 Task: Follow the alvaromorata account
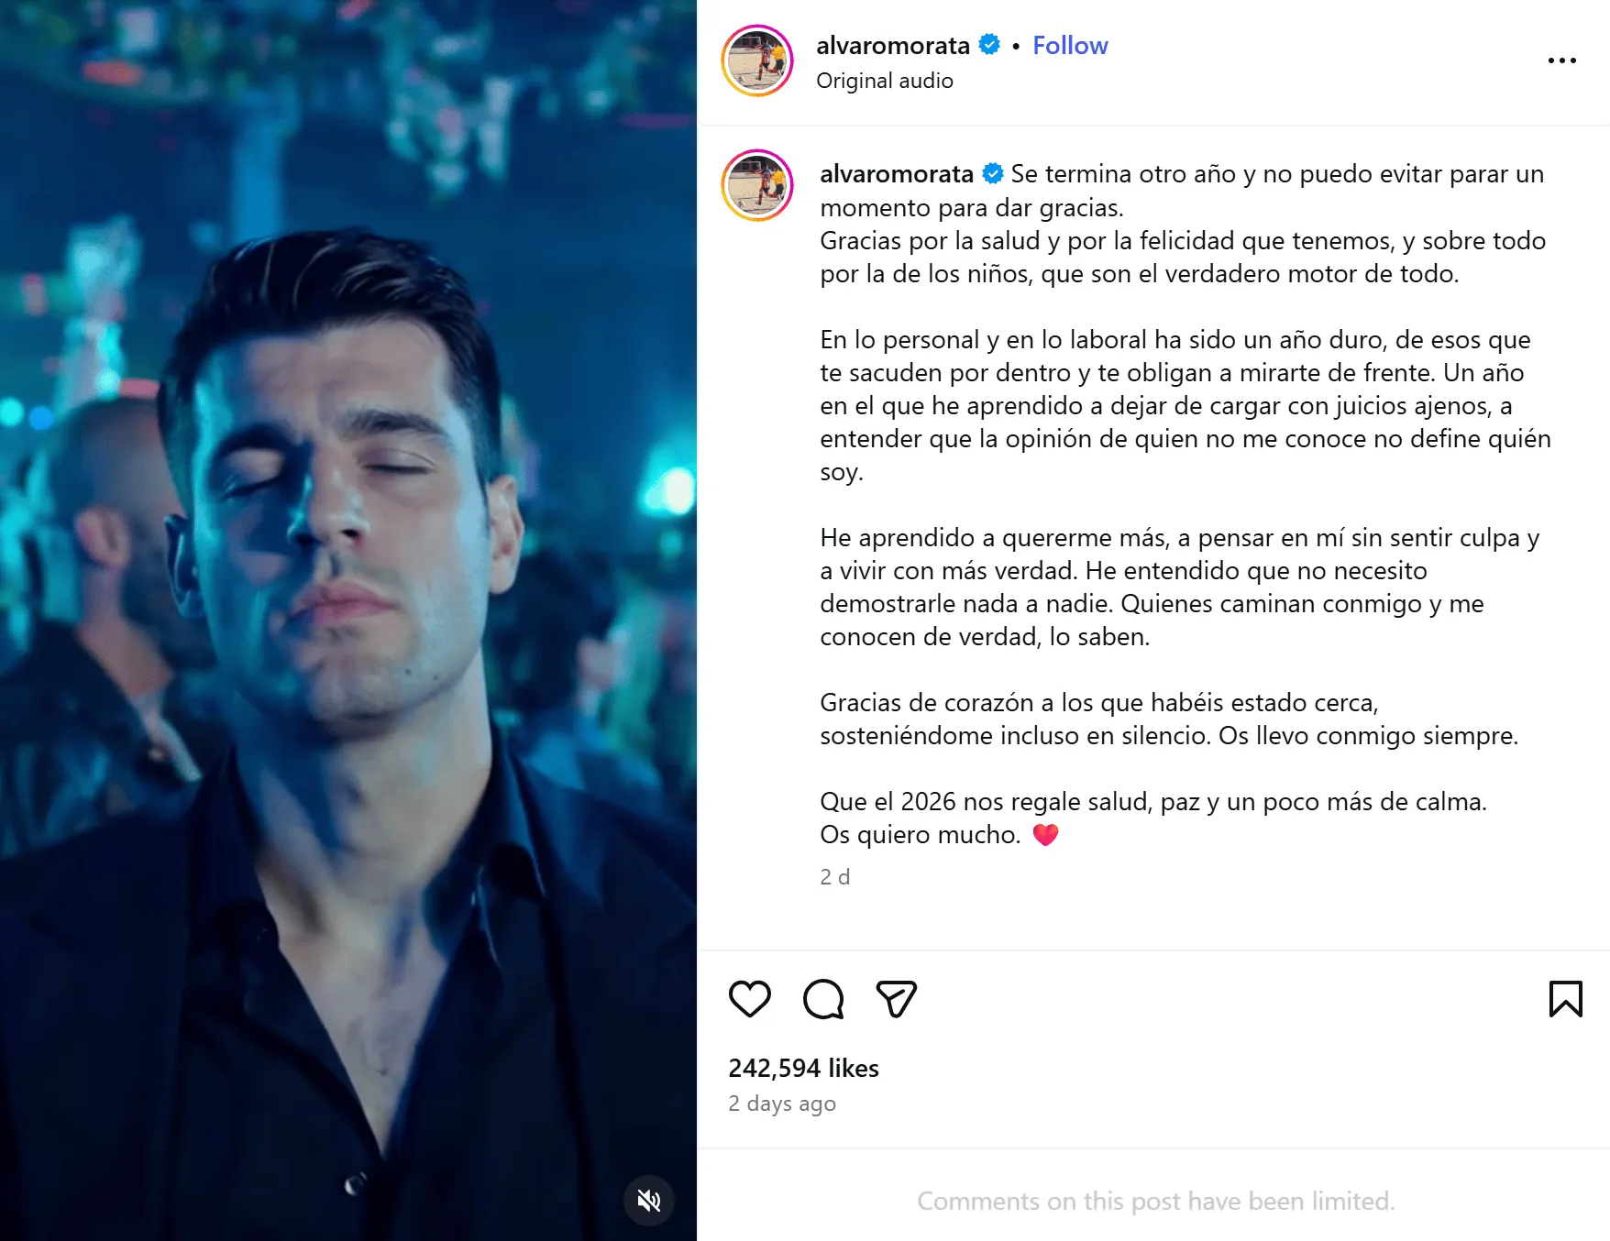(x=1070, y=46)
